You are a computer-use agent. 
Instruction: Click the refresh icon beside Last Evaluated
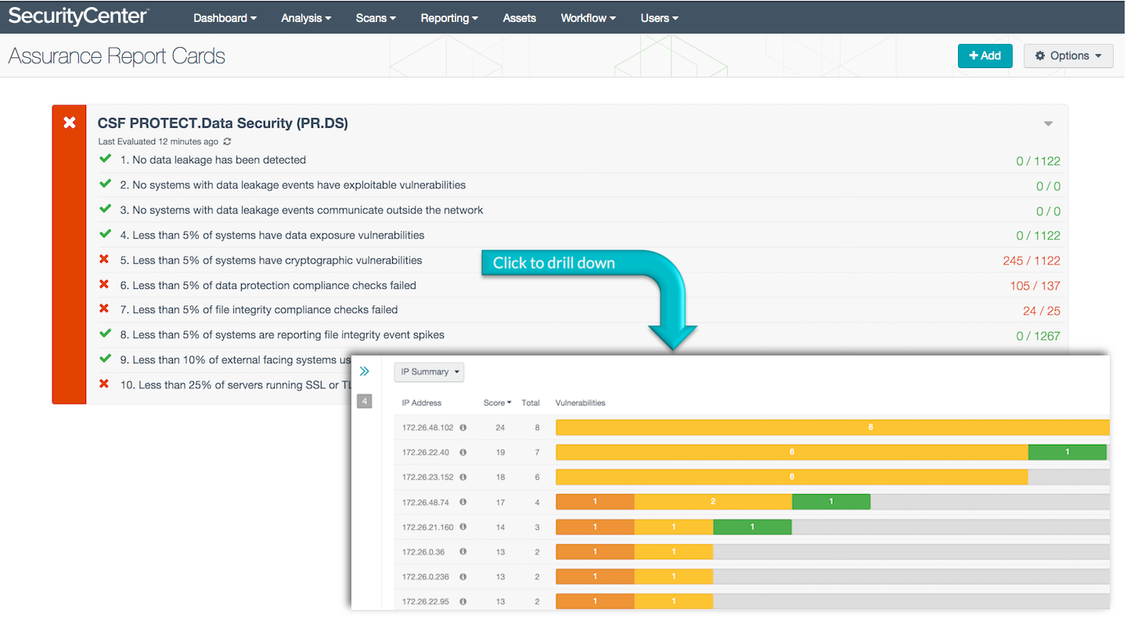click(227, 142)
